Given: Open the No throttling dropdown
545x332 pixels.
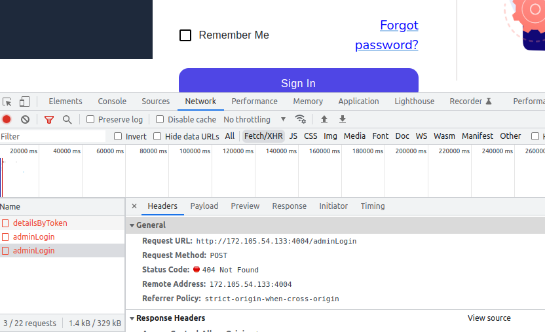Looking at the screenshot, I should 254,119.
